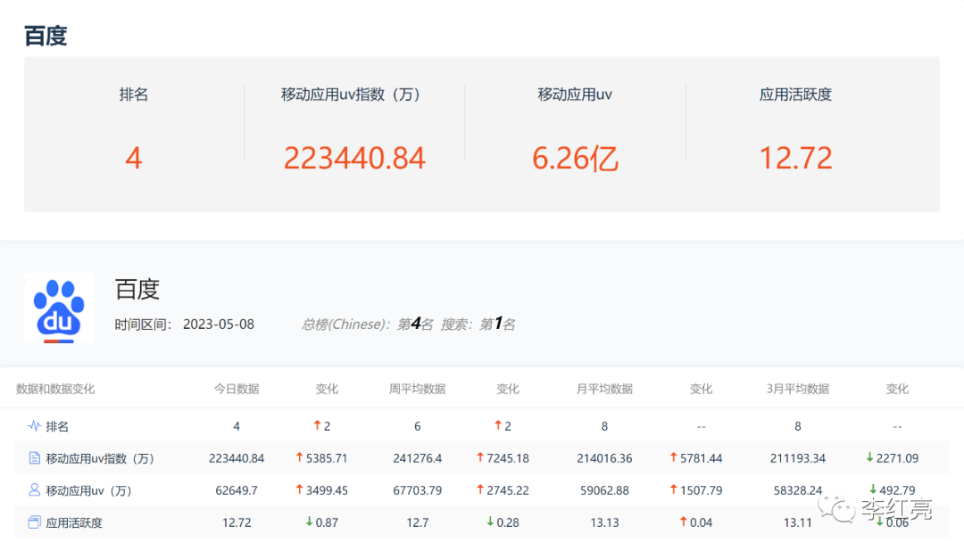The width and height of the screenshot is (964, 551).
Task: Select the value 223440.84 in summary card
Action: (x=354, y=158)
